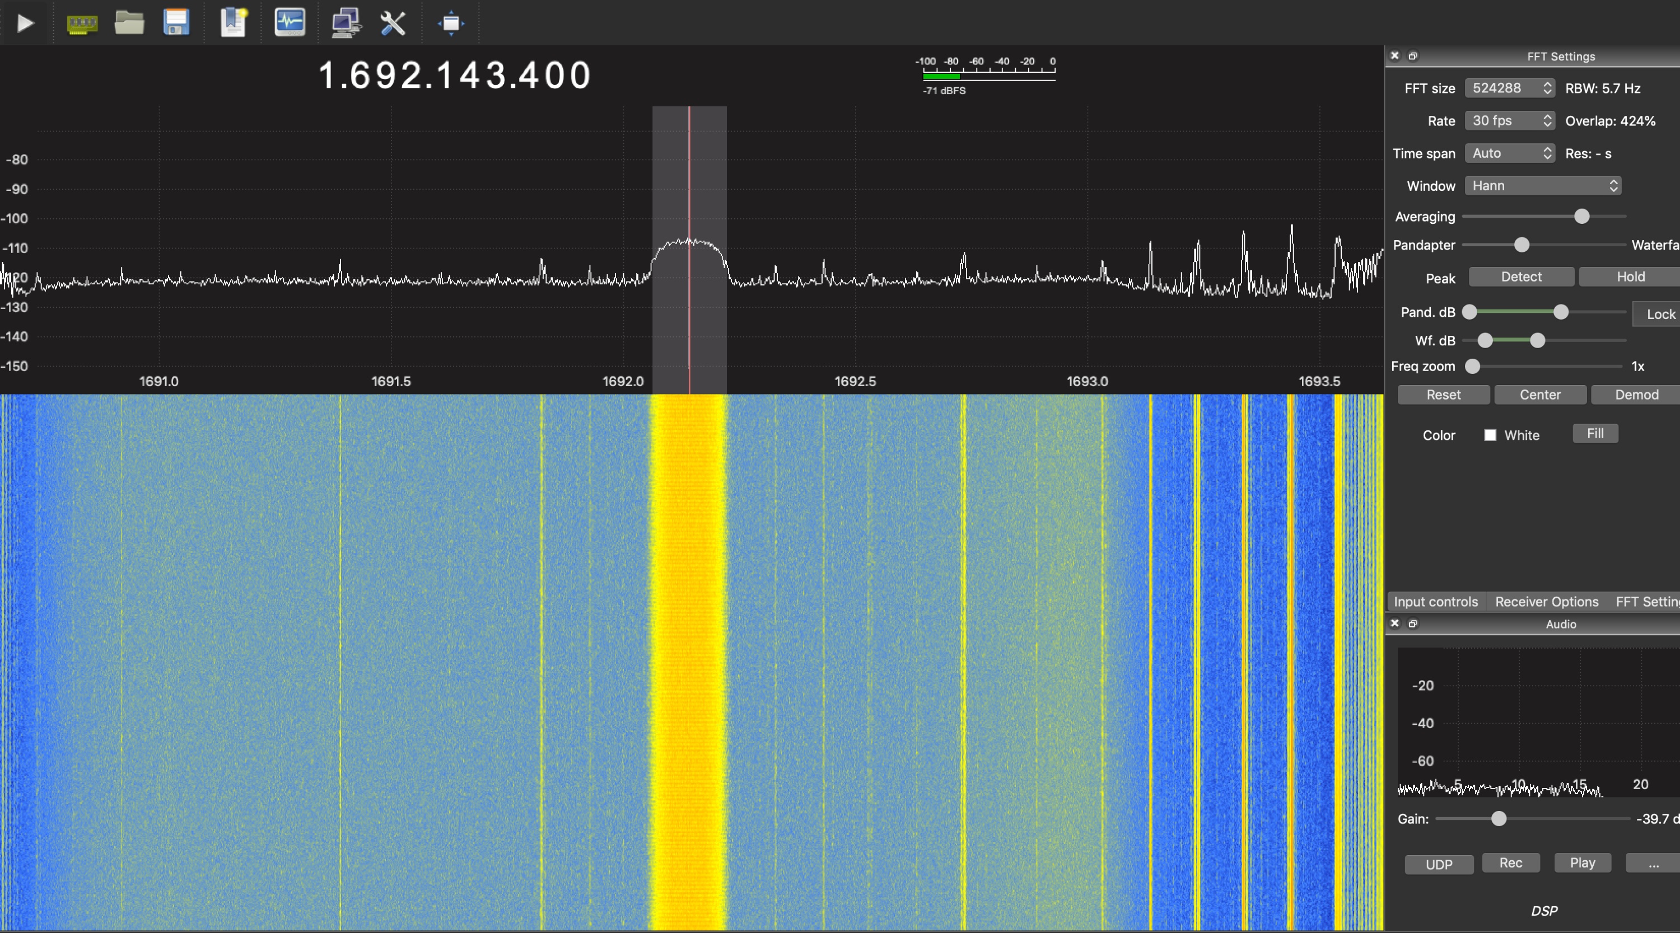Start DSP with the play icon

(x=25, y=24)
